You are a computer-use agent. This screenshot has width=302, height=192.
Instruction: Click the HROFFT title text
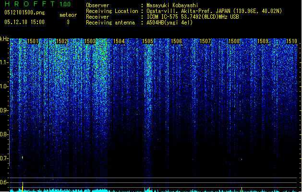click(x=30, y=4)
